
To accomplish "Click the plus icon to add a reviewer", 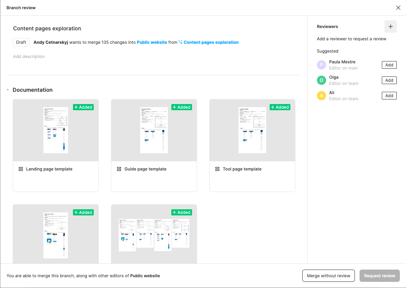I will click(391, 26).
